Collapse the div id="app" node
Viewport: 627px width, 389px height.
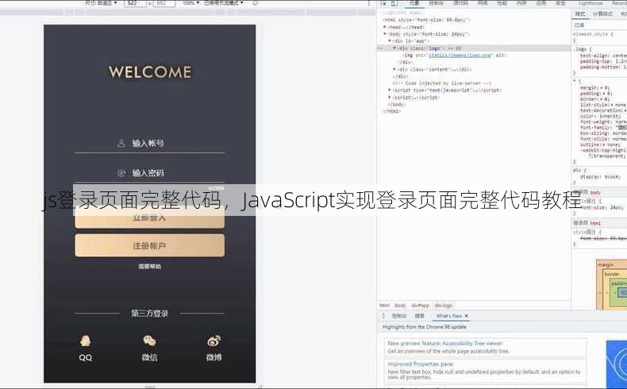(x=390, y=40)
